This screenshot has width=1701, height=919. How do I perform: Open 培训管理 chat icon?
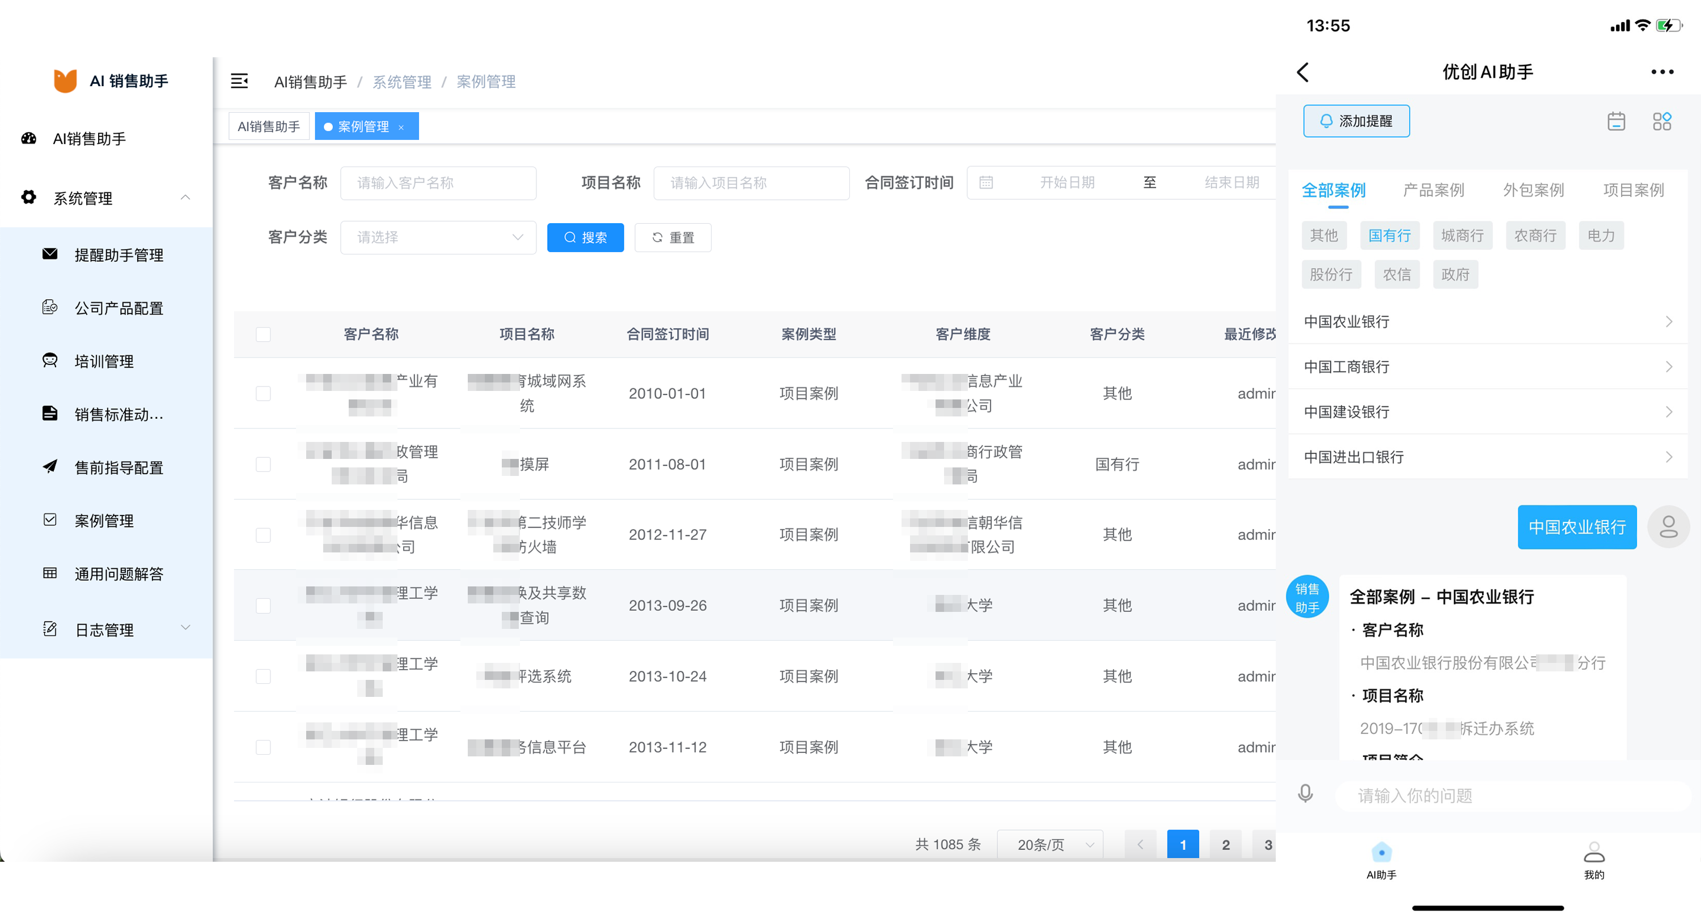[50, 360]
